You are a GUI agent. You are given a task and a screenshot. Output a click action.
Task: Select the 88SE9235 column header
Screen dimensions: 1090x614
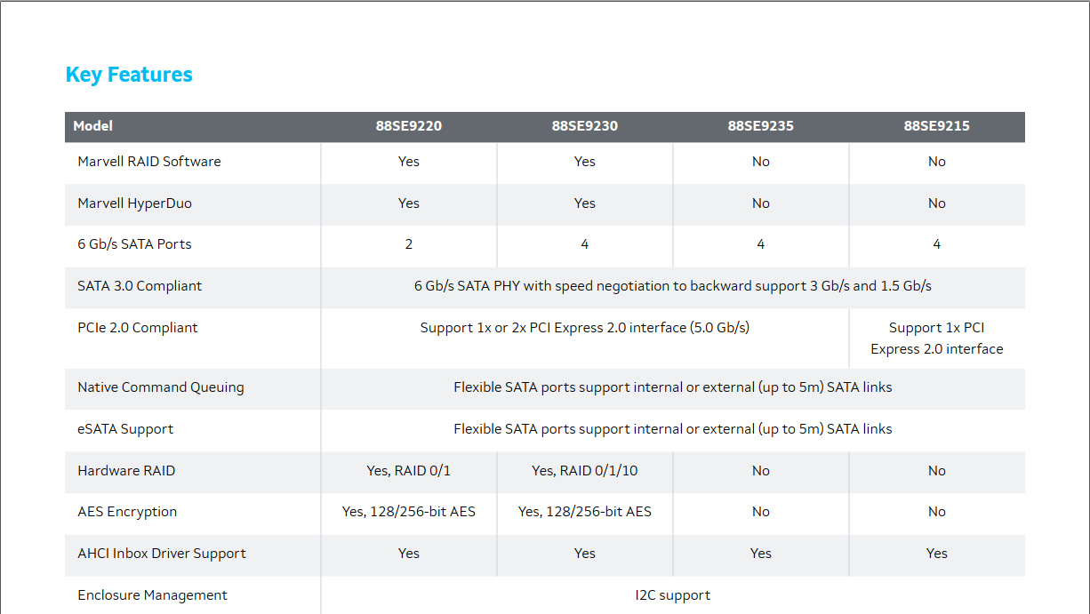click(x=760, y=126)
